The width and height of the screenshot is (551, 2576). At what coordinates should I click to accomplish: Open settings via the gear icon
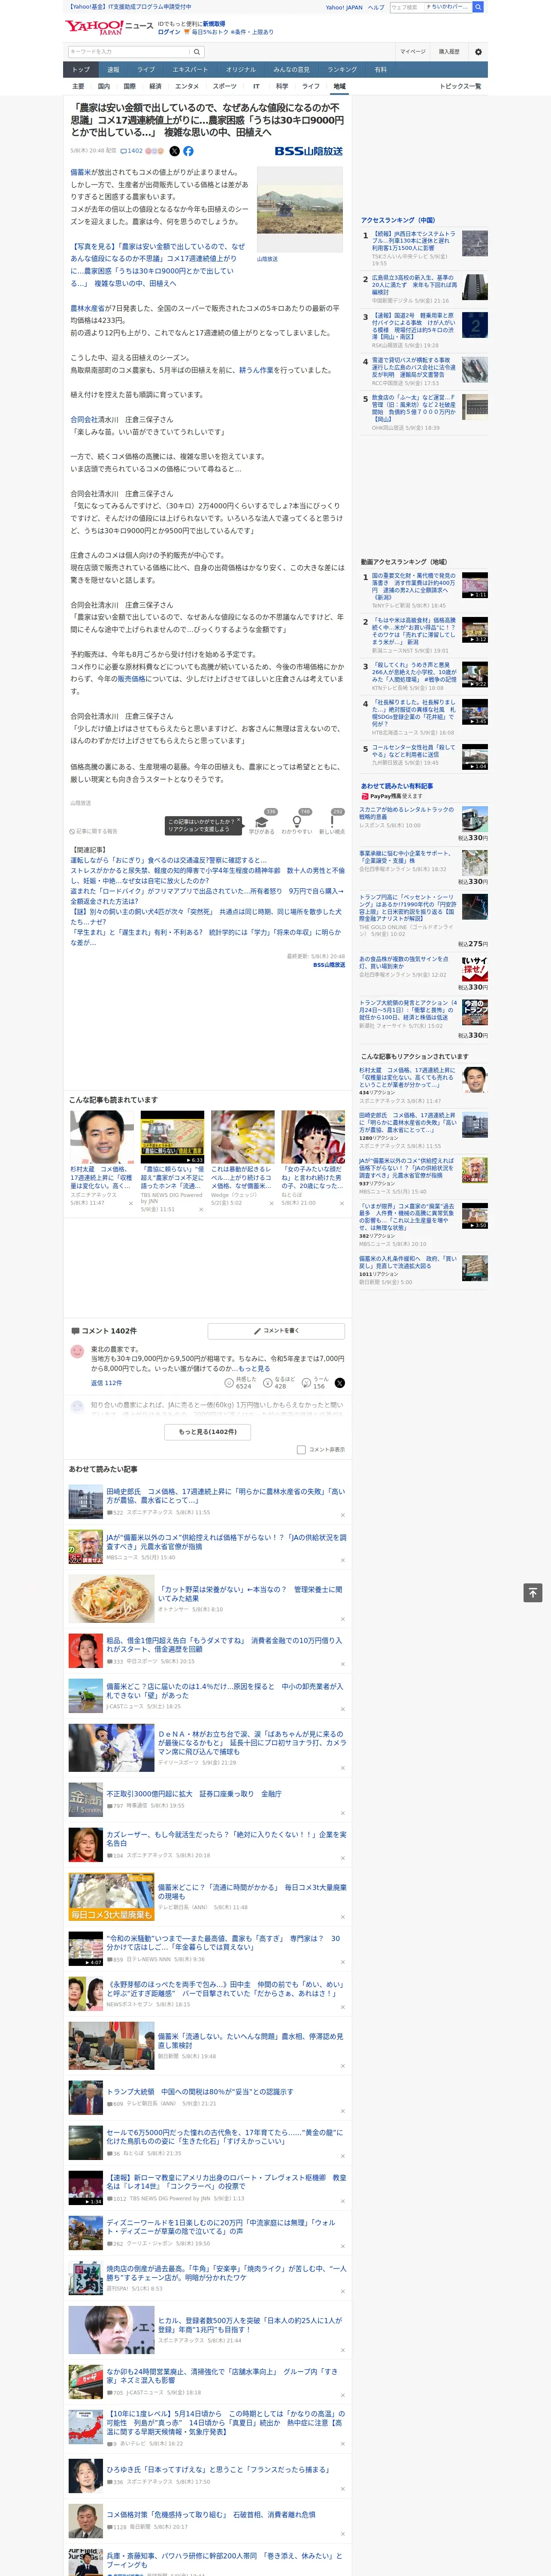478,52
